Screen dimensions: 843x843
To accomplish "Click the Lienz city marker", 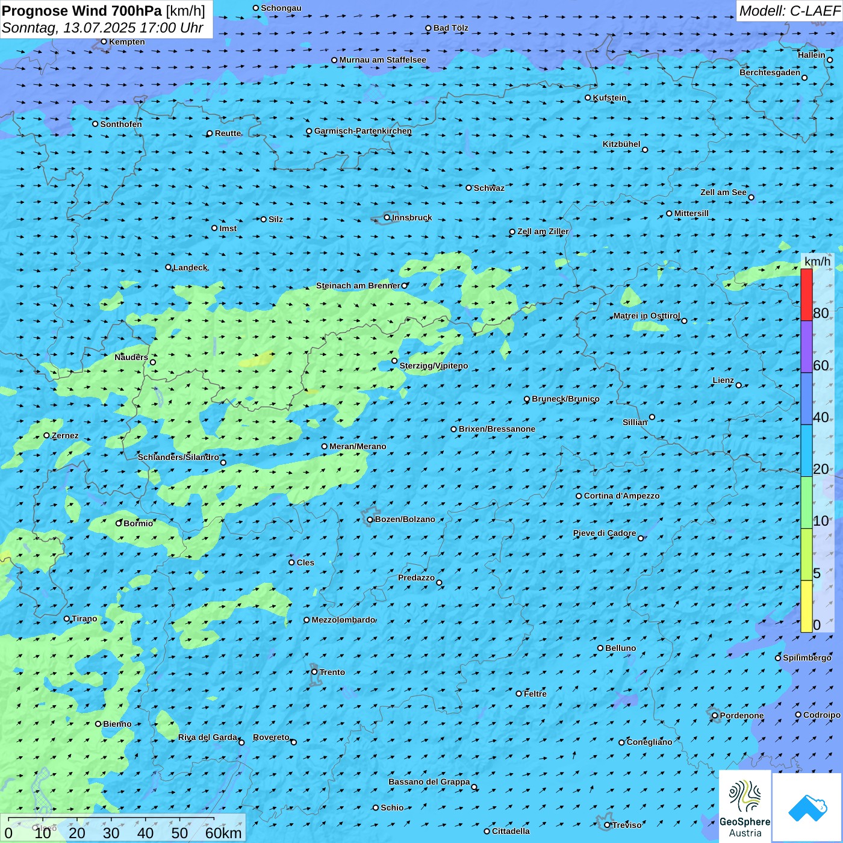I will click(x=739, y=385).
